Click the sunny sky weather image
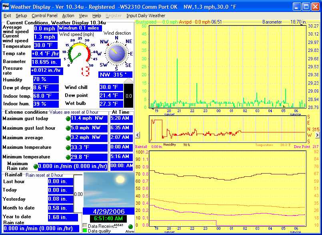The width and height of the screenshot is (322, 235). pos(109,190)
